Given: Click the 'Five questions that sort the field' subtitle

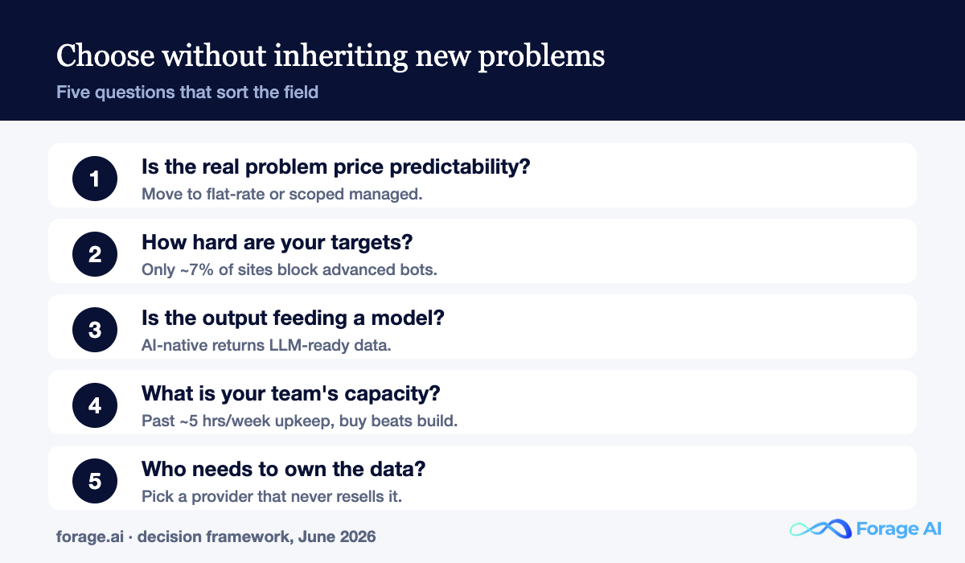Looking at the screenshot, I should pyautogui.click(x=187, y=92).
